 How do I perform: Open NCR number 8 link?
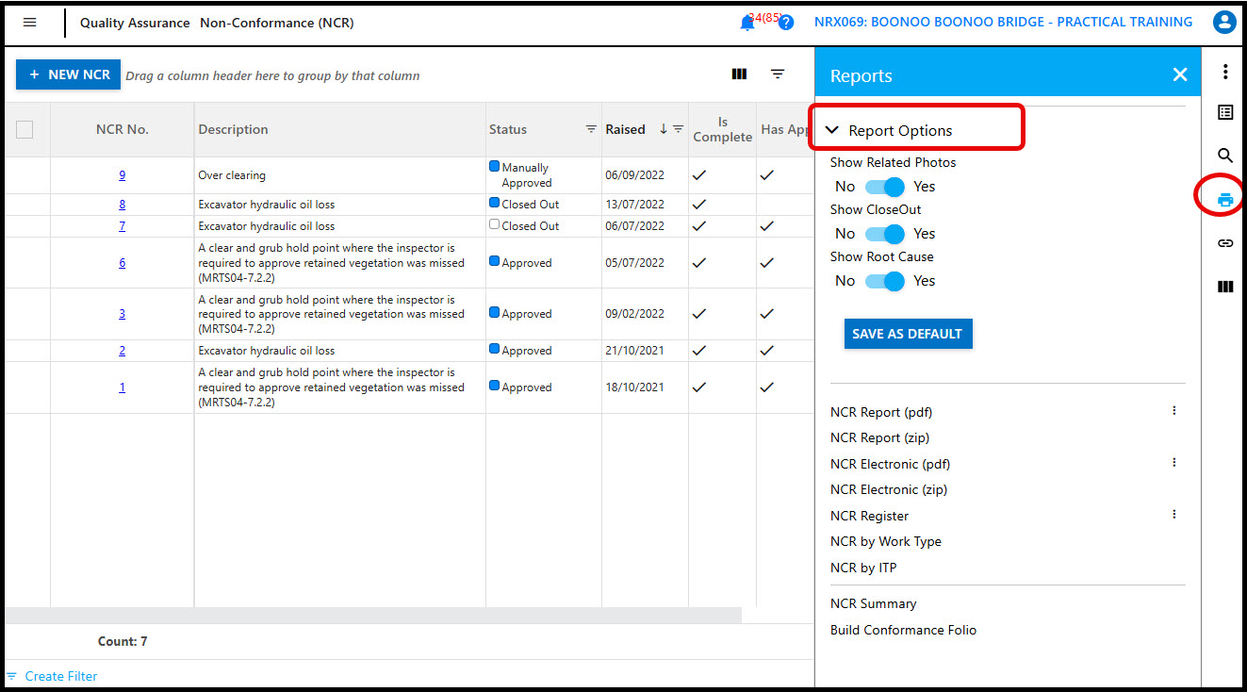click(122, 205)
